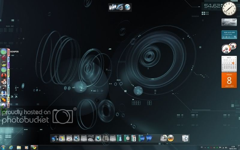Open the documents folder with red pages in dock
Image resolution: width=240 pixels, height=150 pixels.
pyautogui.click(x=134, y=138)
